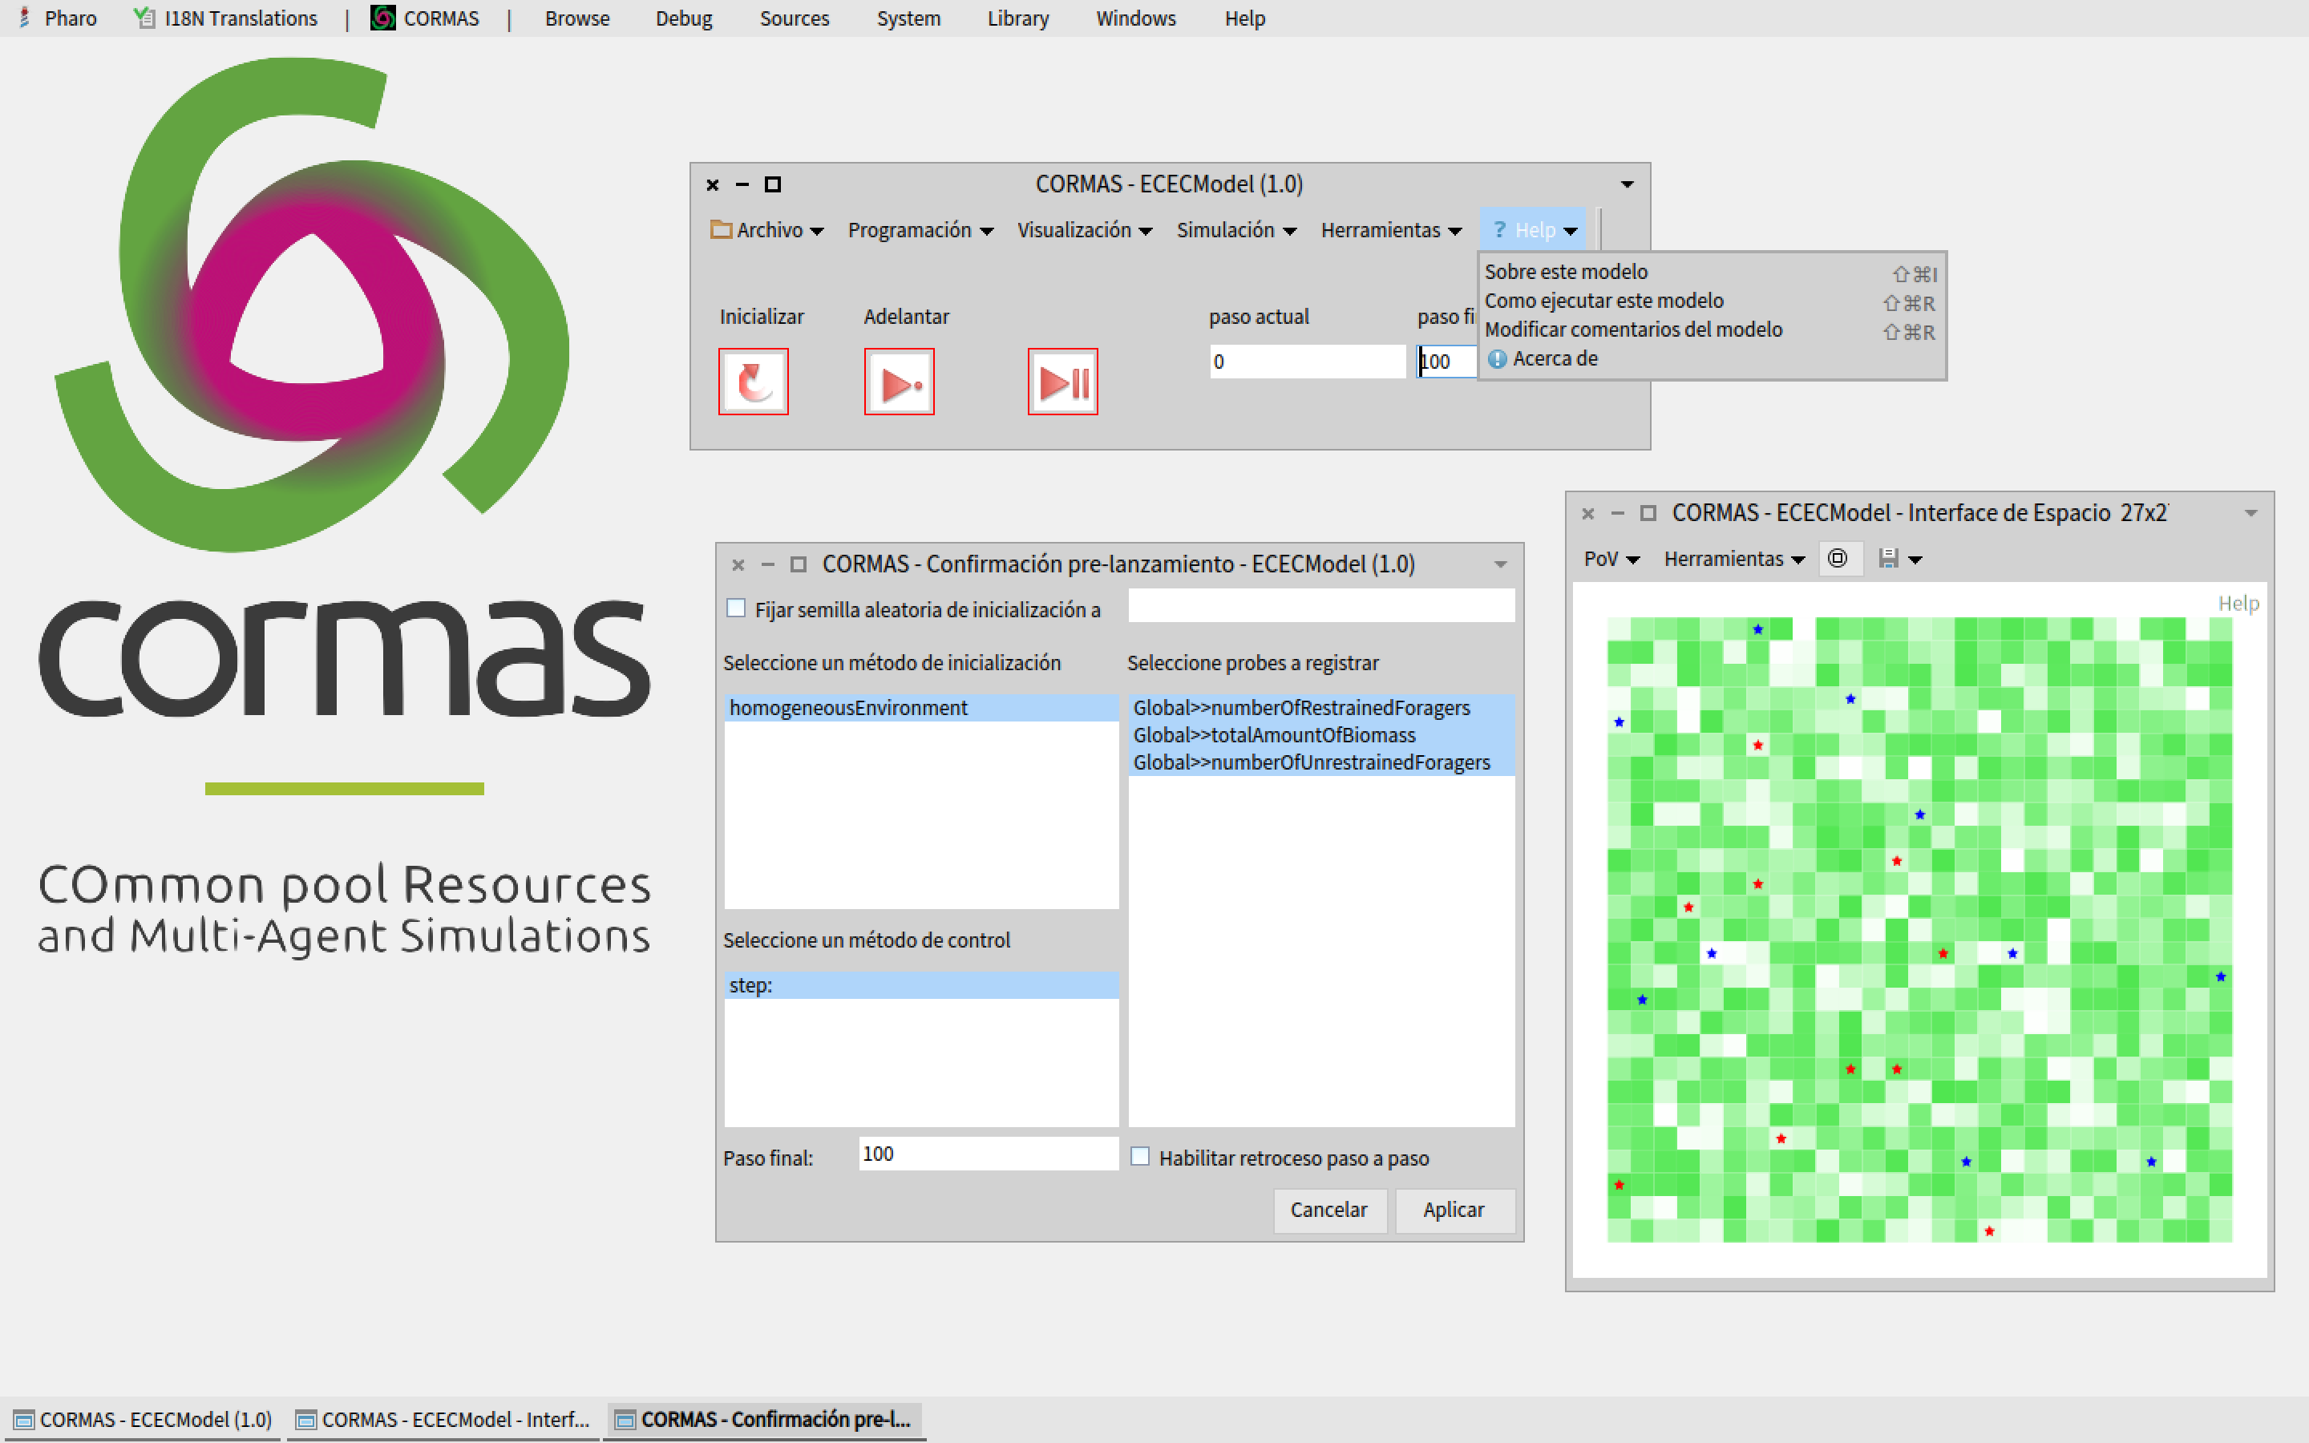Image resolution: width=2309 pixels, height=1443 pixels.
Task: Select Global>>totalAmountOfBiomass probe
Action: pyautogui.click(x=1321, y=735)
